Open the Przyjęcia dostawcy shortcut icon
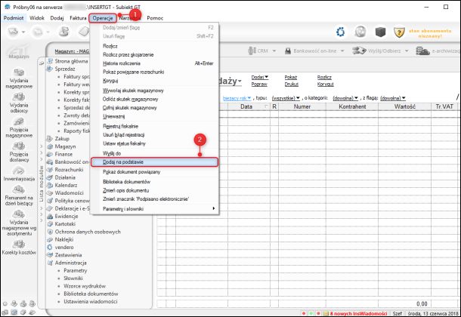Viewport: 461px width, 317px height. [19, 146]
